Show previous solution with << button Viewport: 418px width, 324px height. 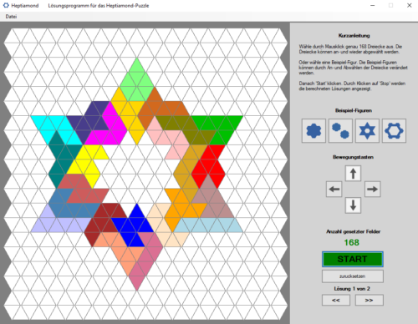pos(336,300)
